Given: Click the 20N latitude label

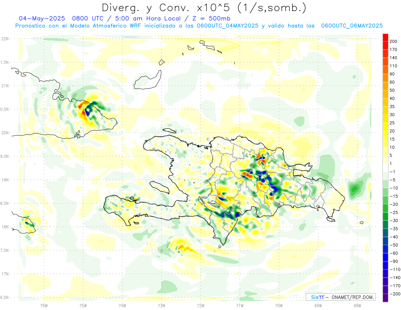Looking at the screenshot, I should (5, 133).
